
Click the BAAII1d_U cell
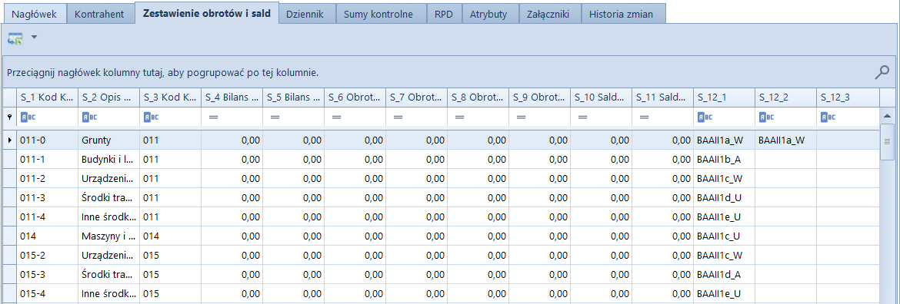tap(724, 197)
